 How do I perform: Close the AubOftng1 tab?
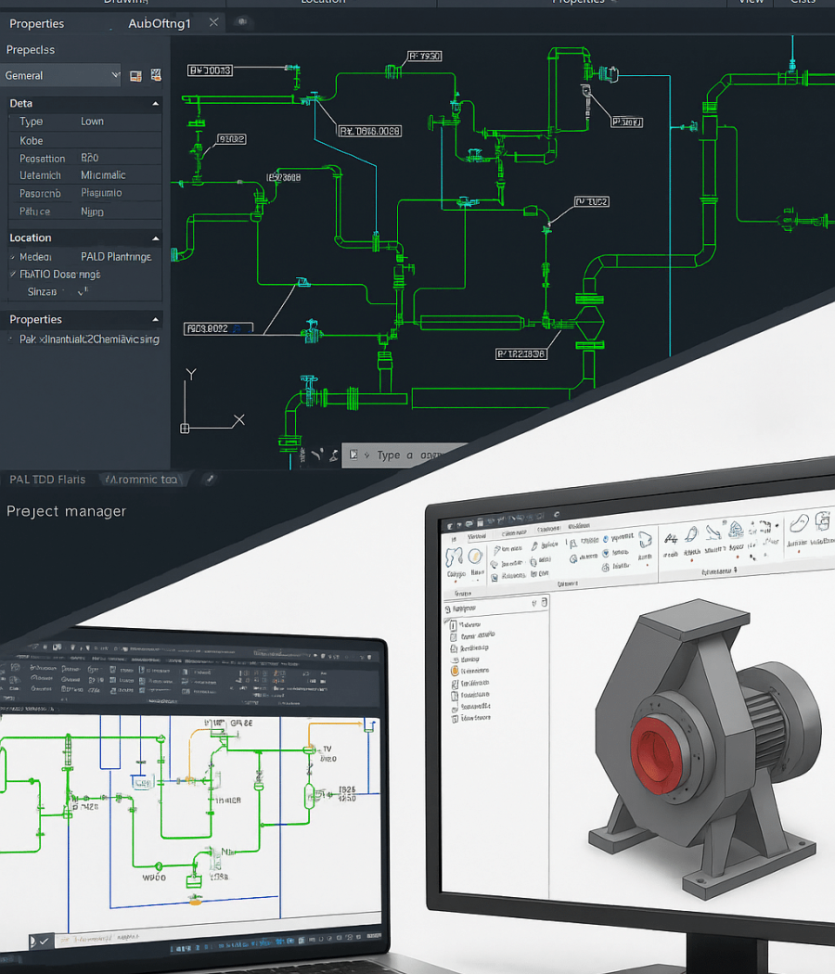tap(213, 23)
